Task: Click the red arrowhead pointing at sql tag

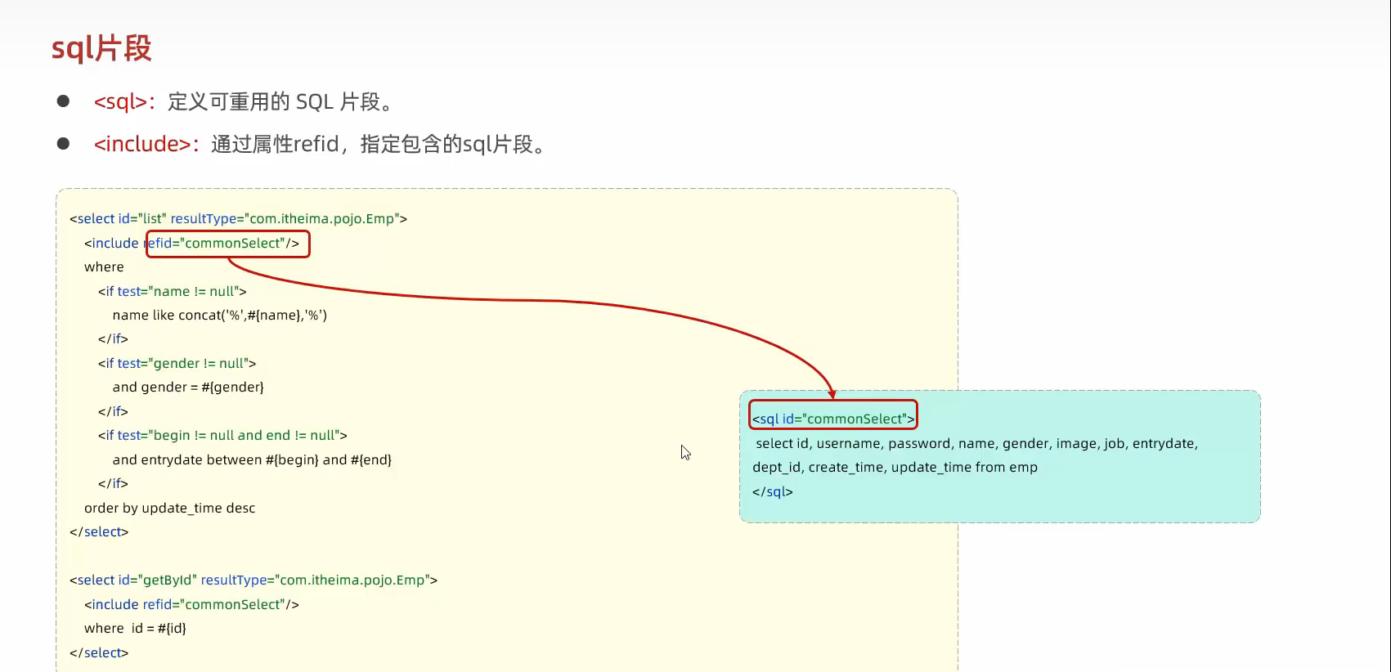Action: tap(832, 393)
